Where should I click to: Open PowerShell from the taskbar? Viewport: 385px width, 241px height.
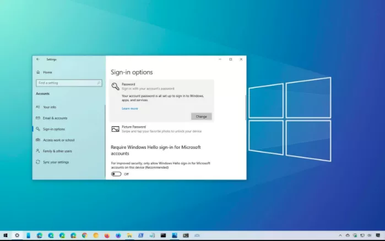point(140,236)
